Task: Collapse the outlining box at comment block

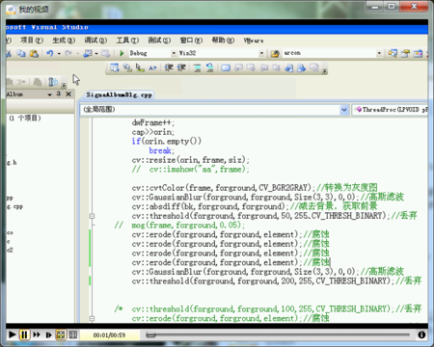Action: [x=92, y=318]
